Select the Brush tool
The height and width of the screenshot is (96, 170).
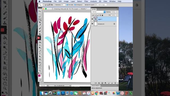click(x=40, y=31)
